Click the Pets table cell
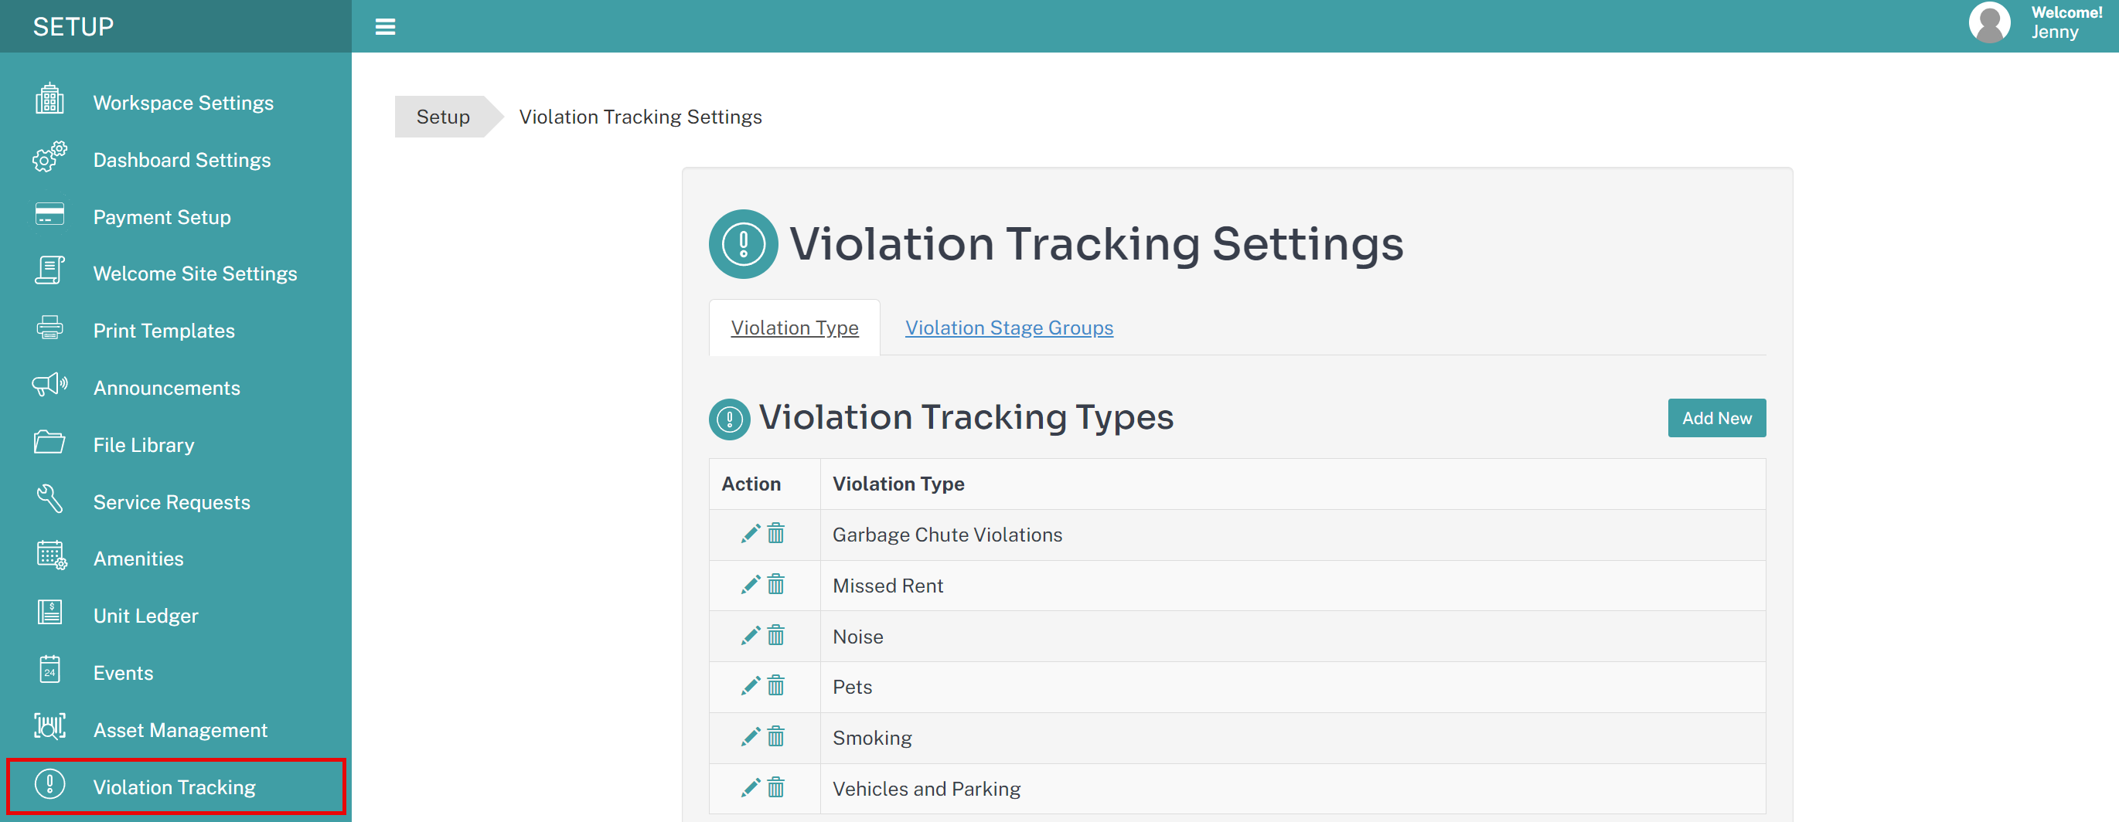2119x822 pixels. point(1293,688)
